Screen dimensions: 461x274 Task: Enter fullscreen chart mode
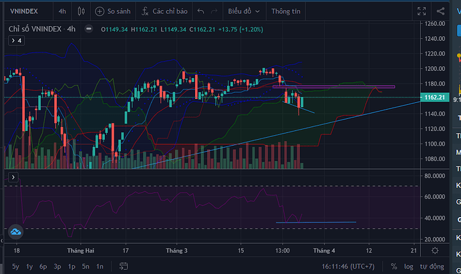tap(421, 11)
